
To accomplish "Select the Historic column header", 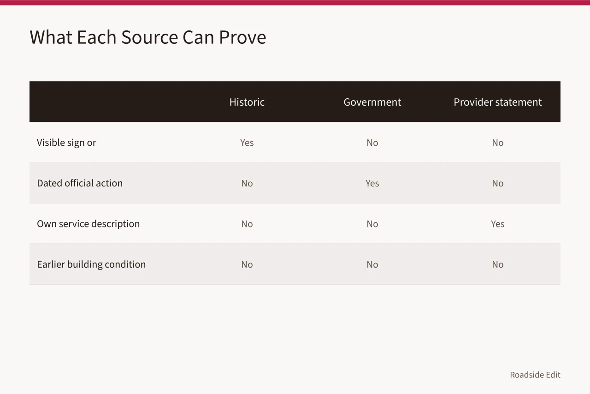I will point(247,102).
